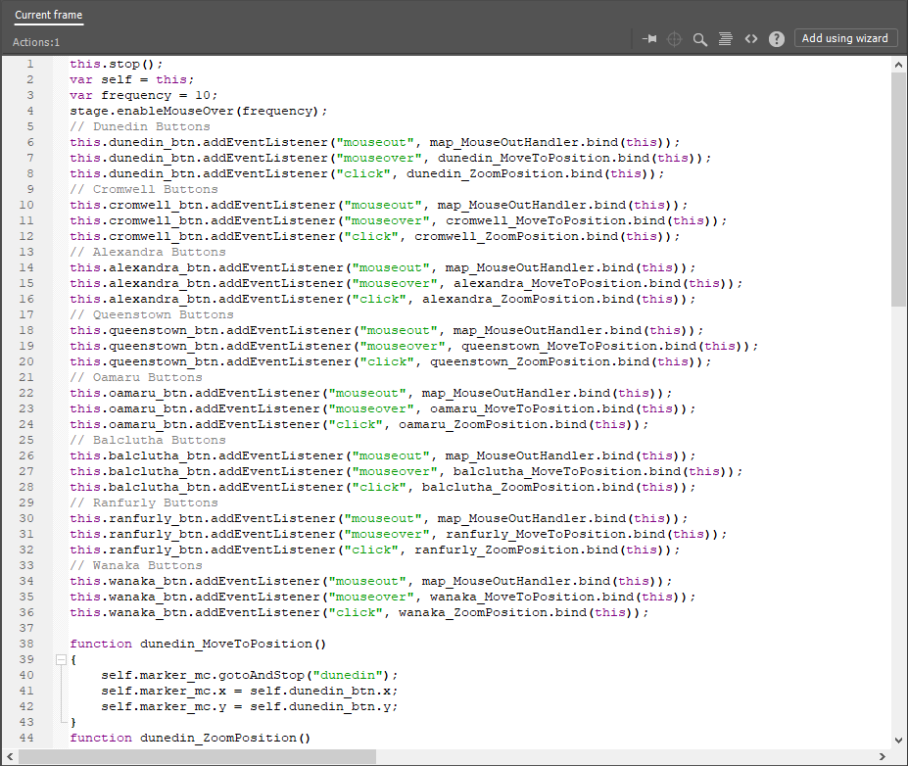Click oamaru_btn 'mouseover' listener line
The height and width of the screenshot is (766, 908).
382,408
